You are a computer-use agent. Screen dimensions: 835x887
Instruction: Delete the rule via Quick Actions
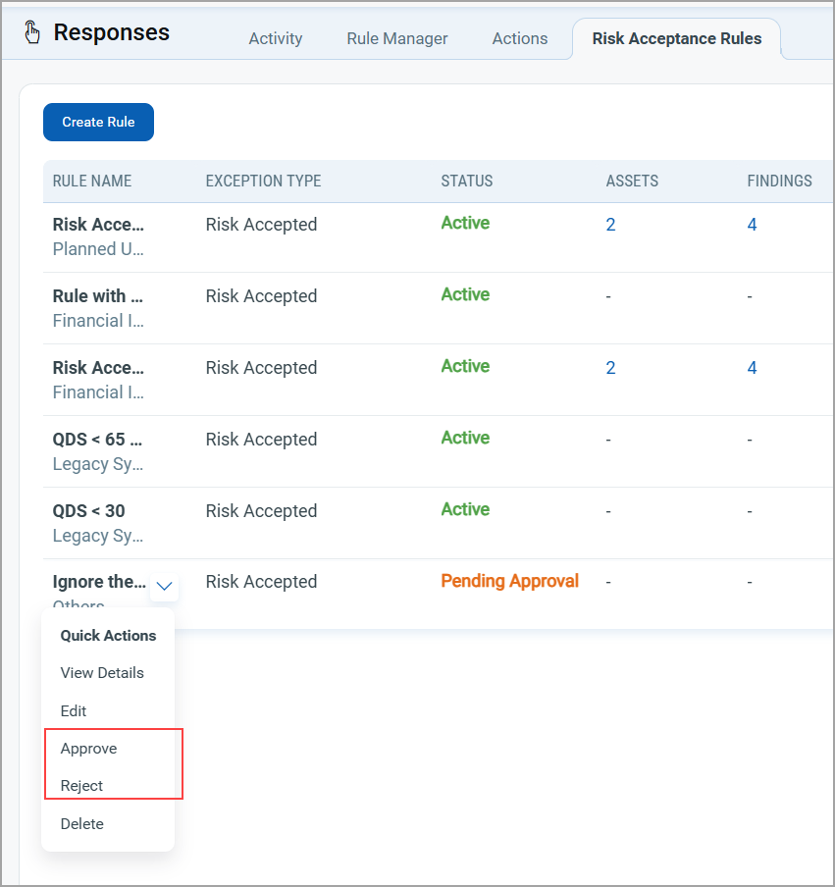(x=81, y=824)
